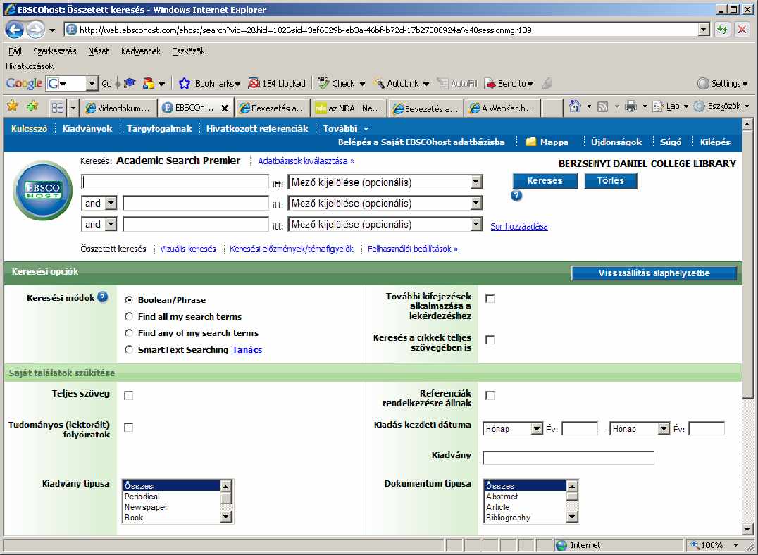Screen dimensions: 758x555
Task: Click the Kiadvány publication input field
Action: point(568,457)
